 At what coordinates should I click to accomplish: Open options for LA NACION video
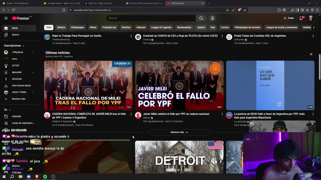[x=313, y=114]
